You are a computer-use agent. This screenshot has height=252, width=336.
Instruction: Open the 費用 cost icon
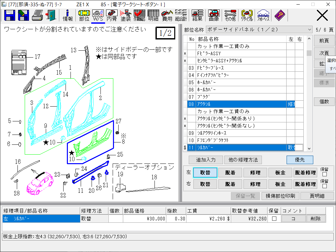tap(167, 15)
